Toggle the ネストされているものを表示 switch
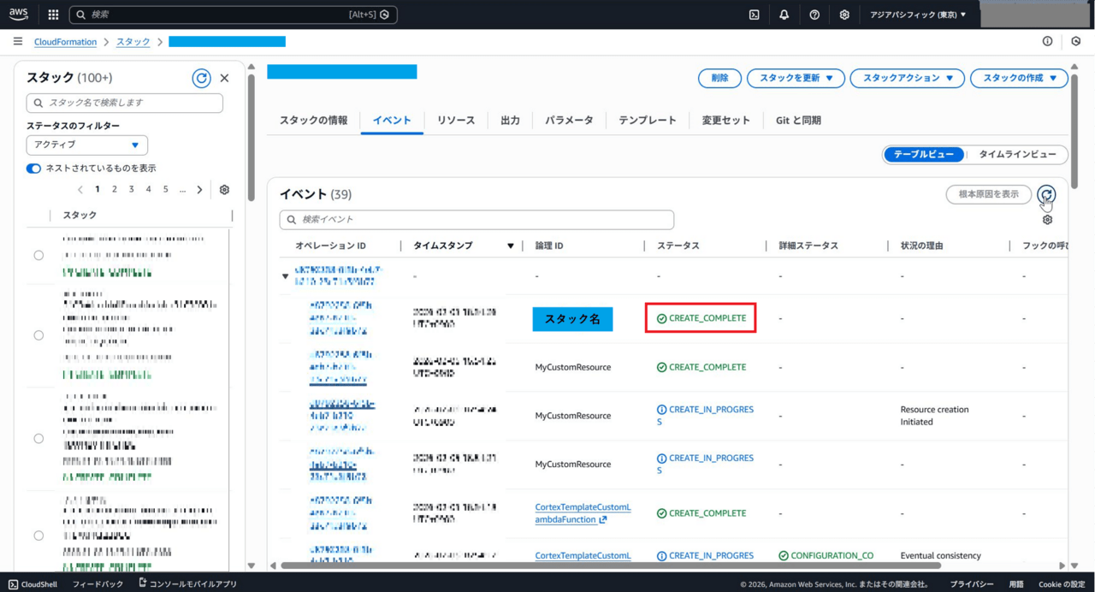This screenshot has height=592, width=1095. pos(34,169)
